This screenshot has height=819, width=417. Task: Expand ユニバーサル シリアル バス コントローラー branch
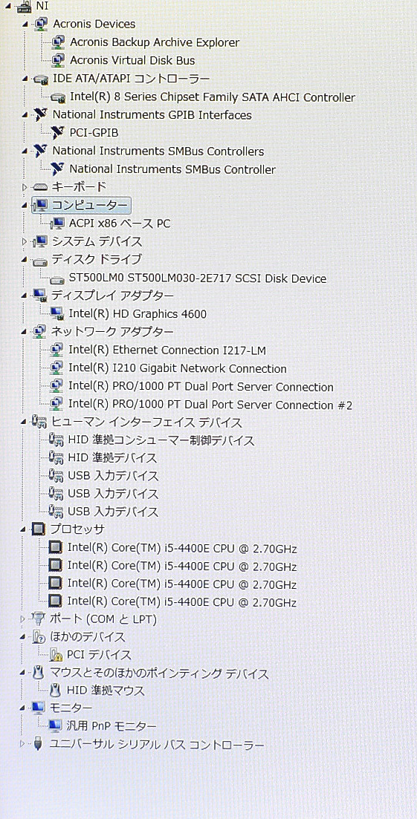tap(23, 744)
